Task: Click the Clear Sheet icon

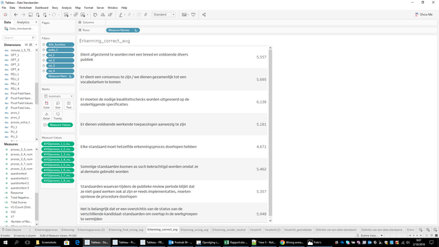Action: tap(83, 14)
